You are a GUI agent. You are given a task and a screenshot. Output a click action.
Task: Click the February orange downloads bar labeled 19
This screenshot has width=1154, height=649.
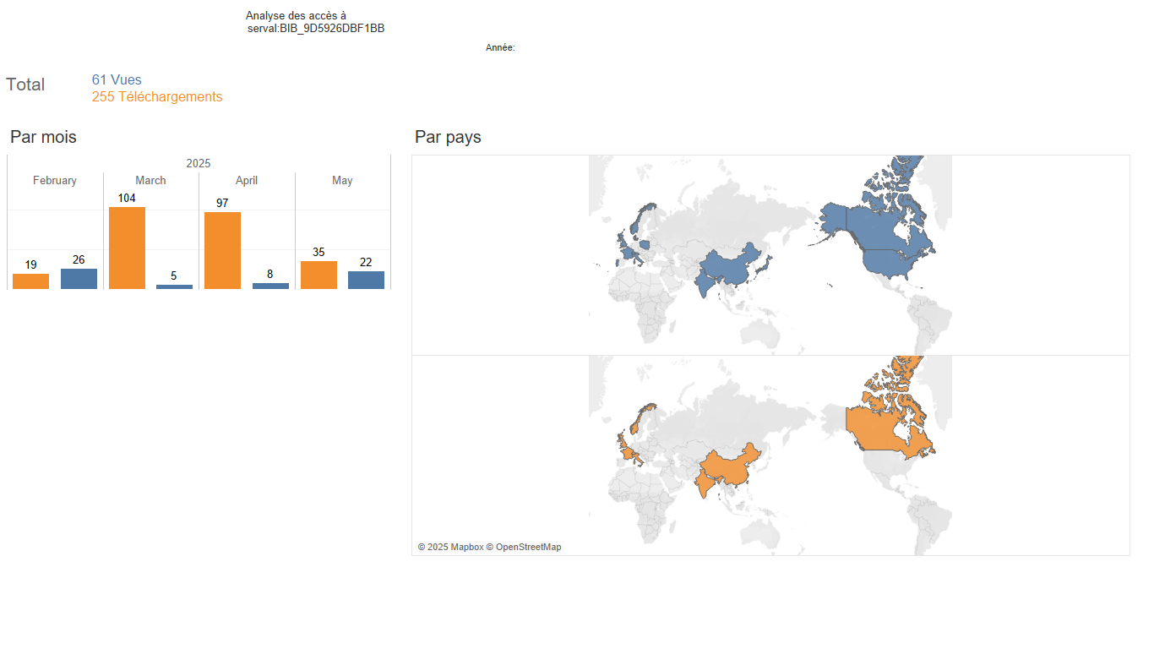pos(30,281)
